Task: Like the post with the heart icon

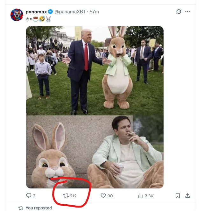Action: click(103, 196)
